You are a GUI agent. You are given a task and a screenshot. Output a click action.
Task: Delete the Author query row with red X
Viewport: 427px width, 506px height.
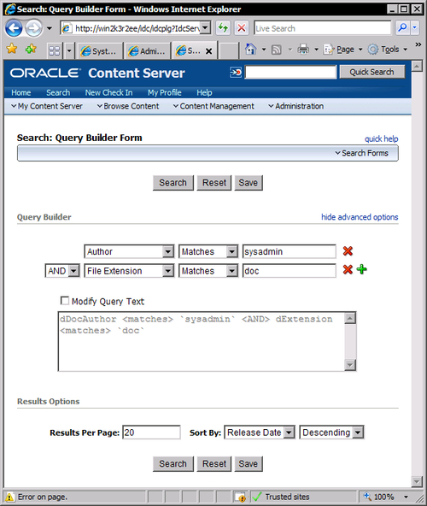348,251
